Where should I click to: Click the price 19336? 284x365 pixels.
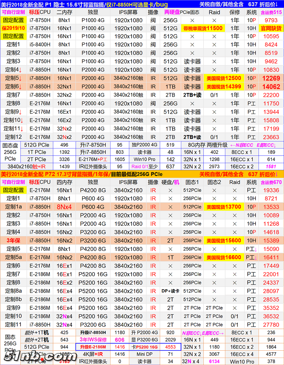(x=271, y=190)
